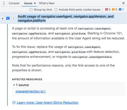127x110 pixels.
Task: Click the red page errors counter icon
Action: [107, 9]
